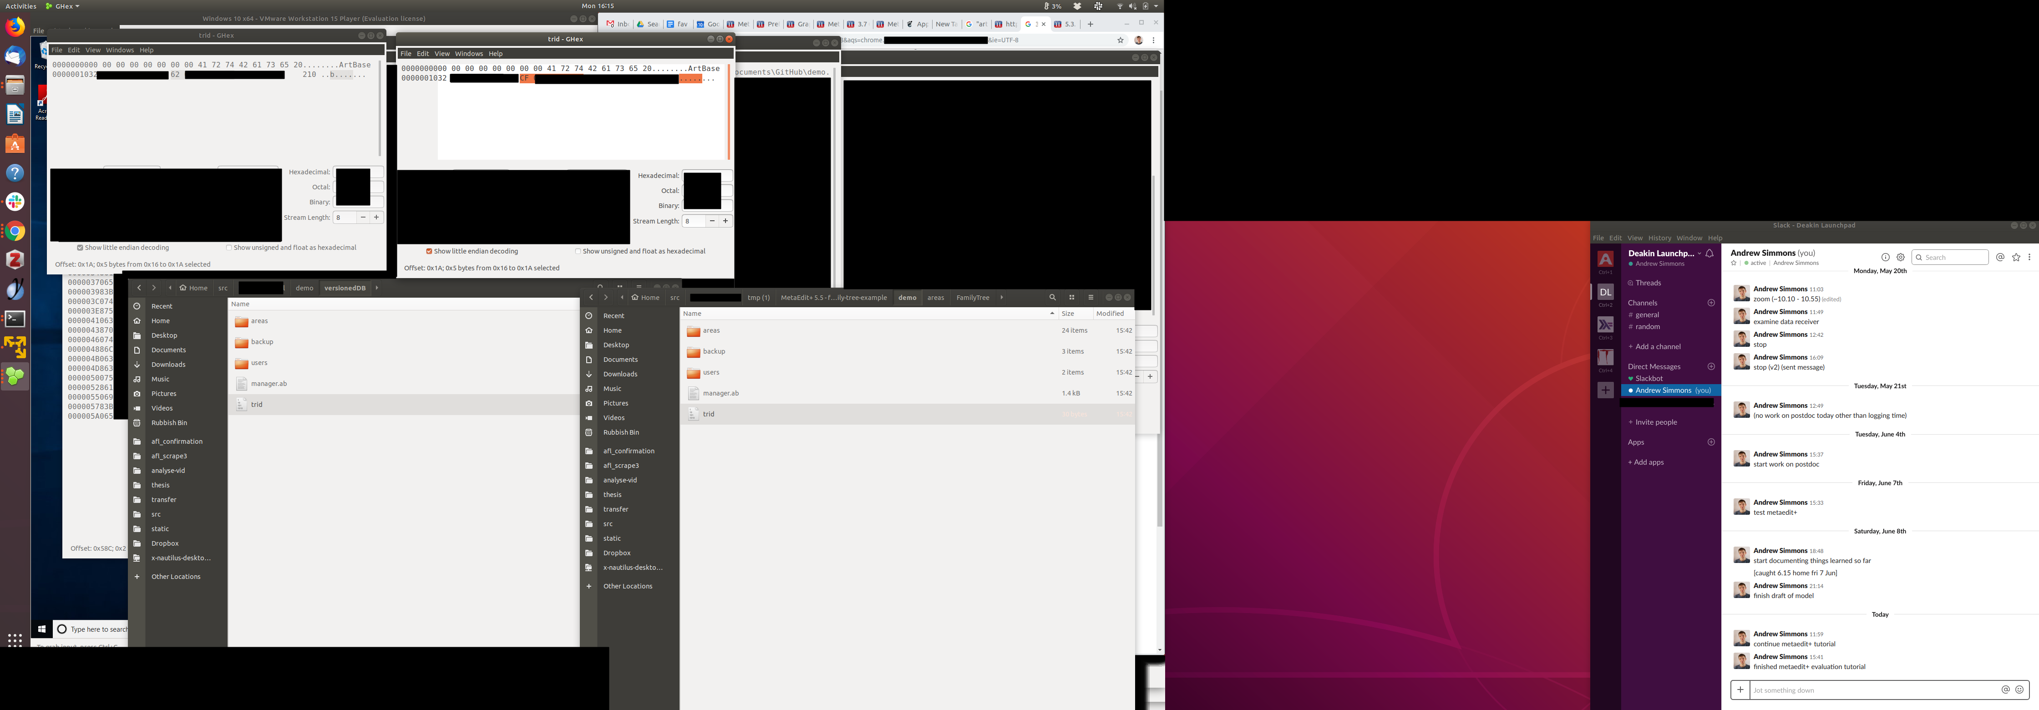Toggle little endian decoding in left GHex
The image size is (2039, 710).
tap(80, 248)
